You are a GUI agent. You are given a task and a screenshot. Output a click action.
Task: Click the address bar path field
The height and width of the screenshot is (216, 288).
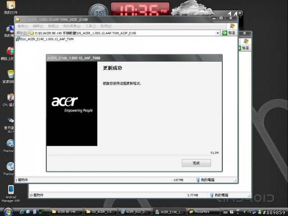(124, 33)
